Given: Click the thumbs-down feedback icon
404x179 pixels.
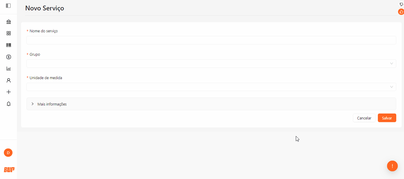Looking at the screenshot, I should pyautogui.click(x=401, y=4).
